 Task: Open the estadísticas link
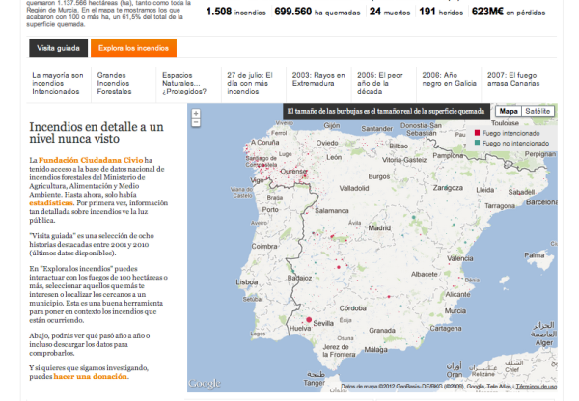[51, 202]
